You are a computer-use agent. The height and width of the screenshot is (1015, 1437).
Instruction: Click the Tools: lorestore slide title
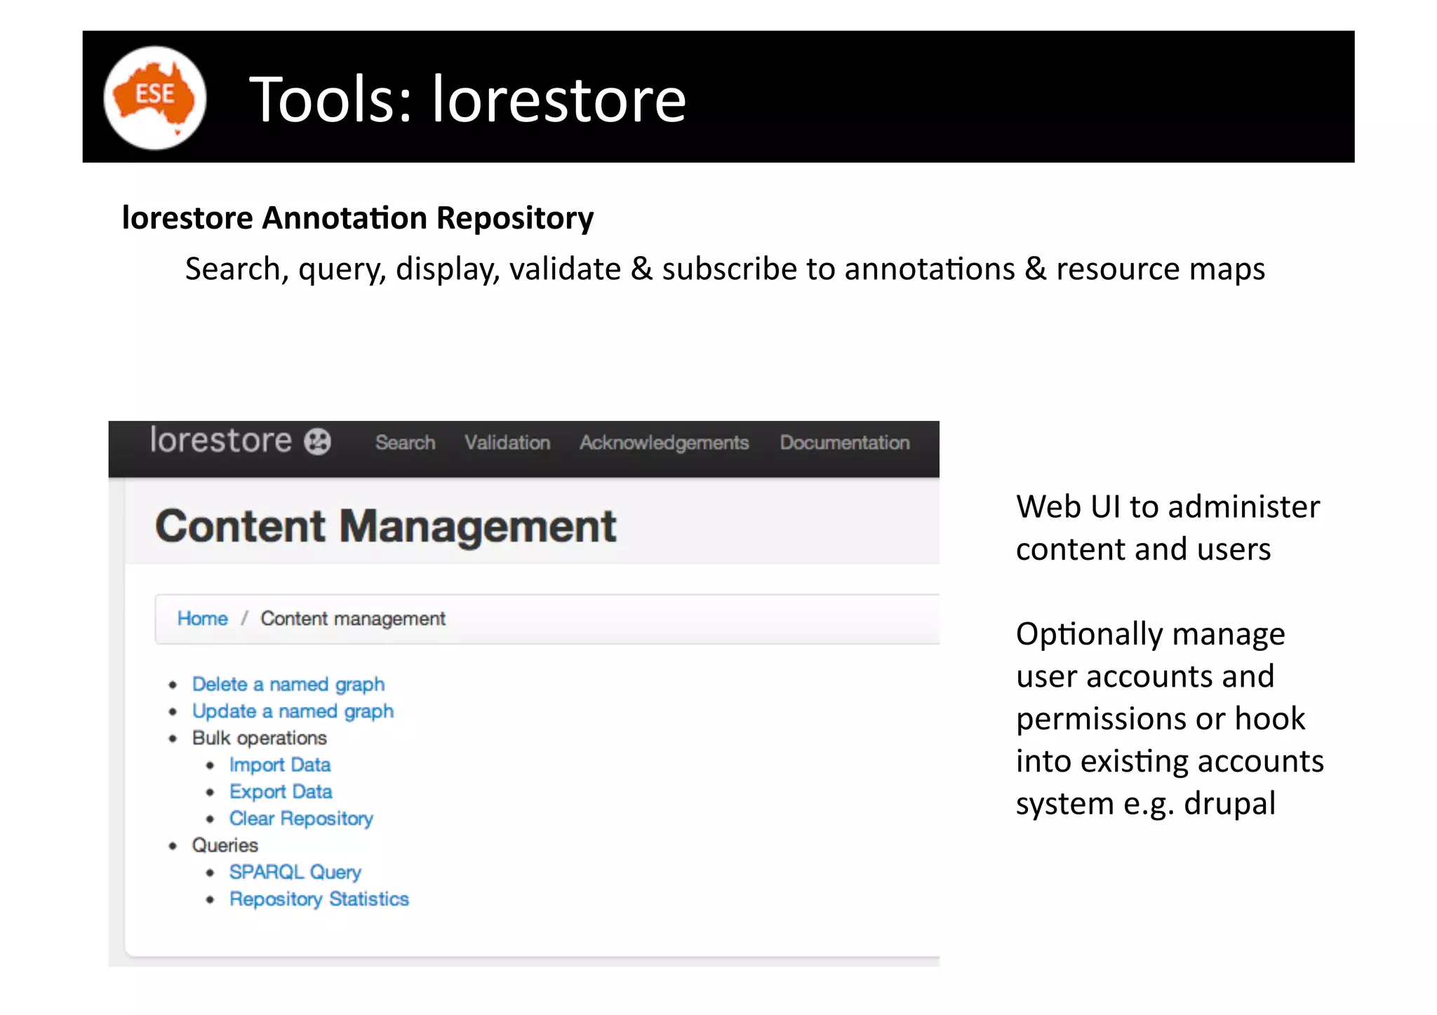coord(467,99)
